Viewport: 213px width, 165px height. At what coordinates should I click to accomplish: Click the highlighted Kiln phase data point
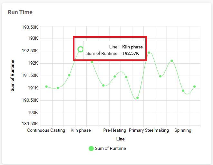pos(81,49)
